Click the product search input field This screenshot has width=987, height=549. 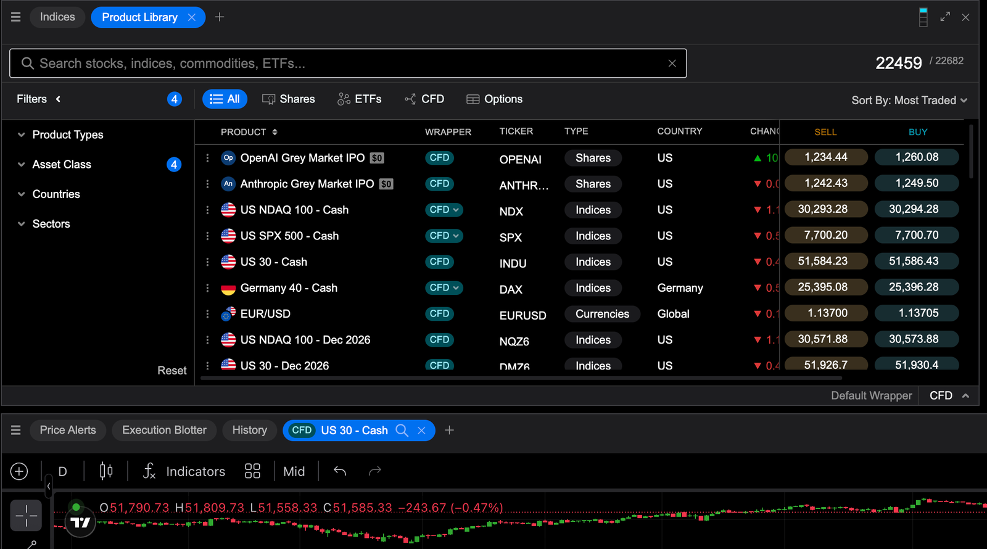point(348,63)
